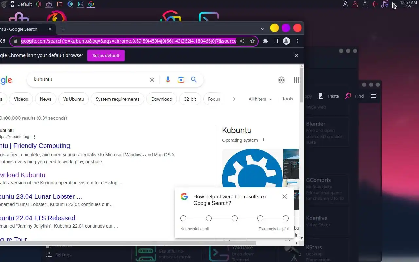Open the muted volume tray icon
The width and height of the screenshot is (419, 262).
(x=374, y=4)
